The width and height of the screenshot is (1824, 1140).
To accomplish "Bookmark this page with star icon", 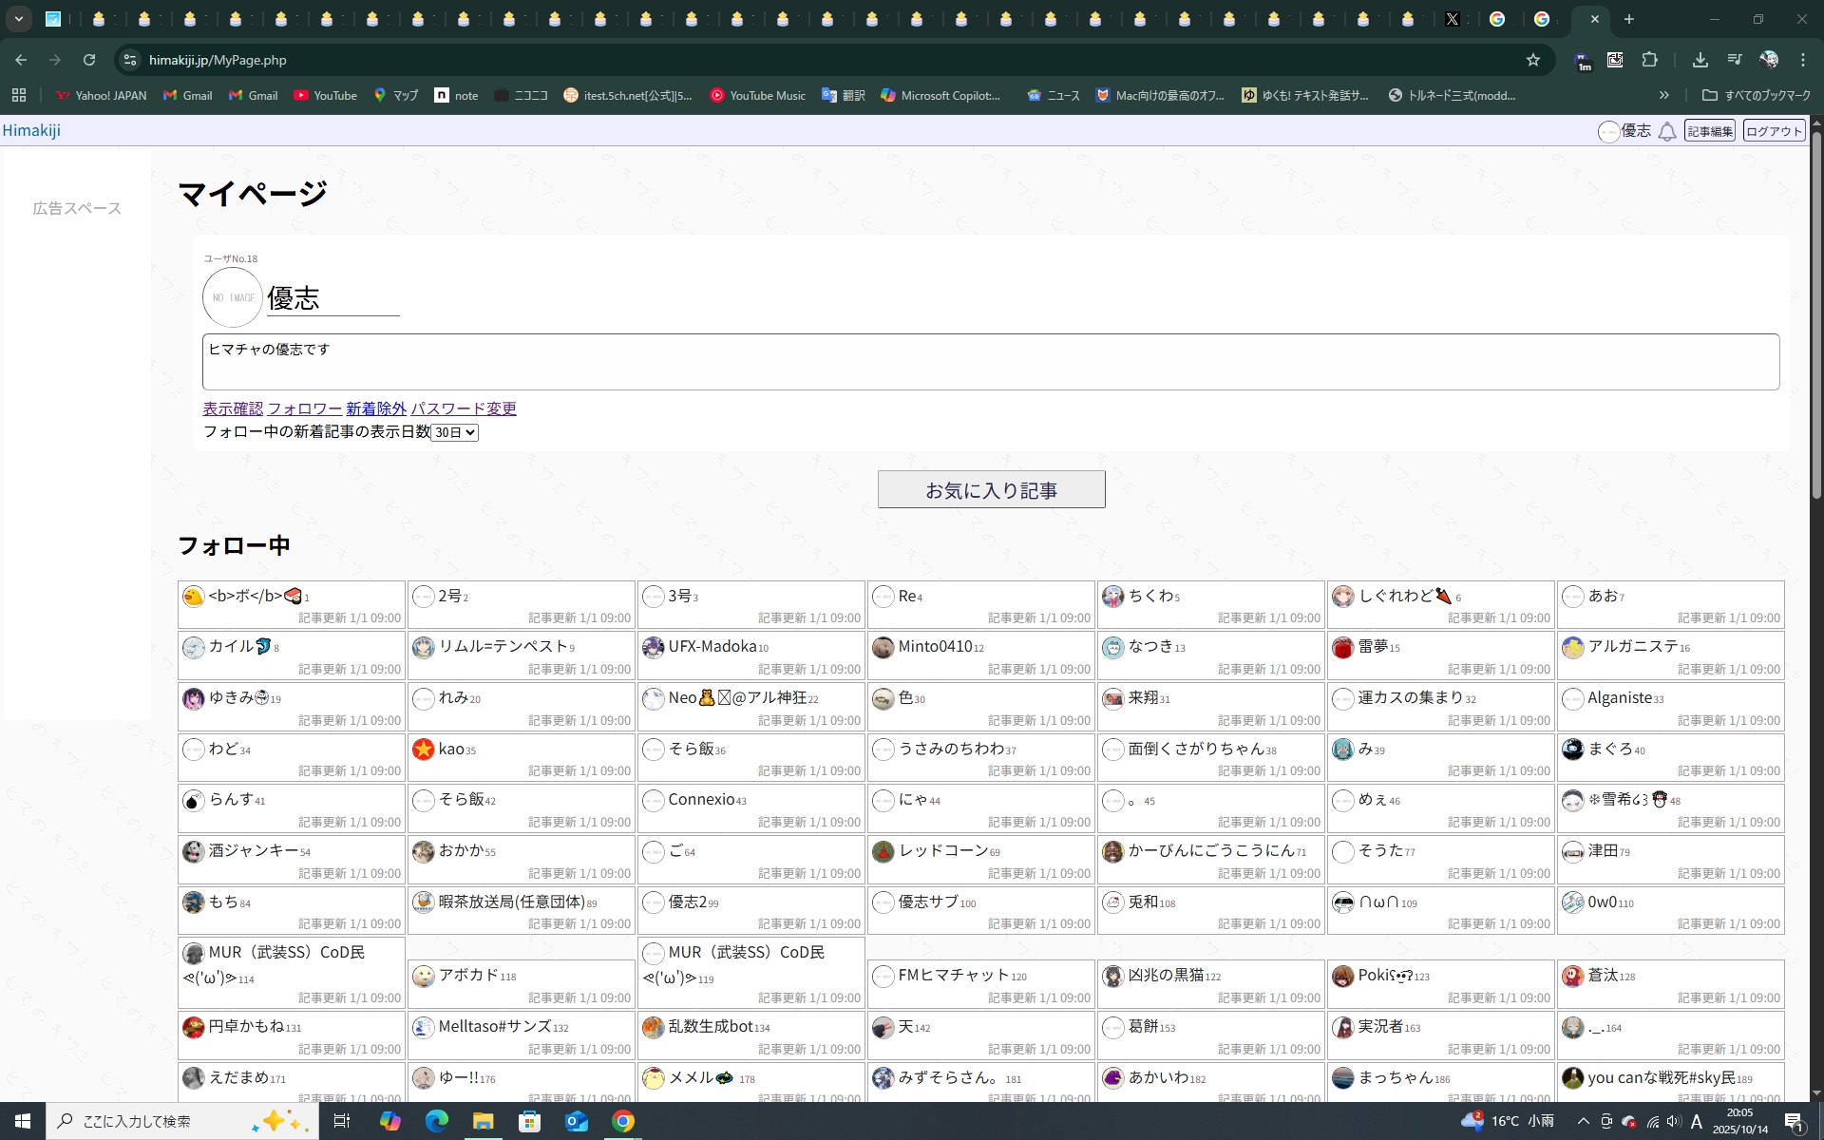I will tap(1532, 60).
